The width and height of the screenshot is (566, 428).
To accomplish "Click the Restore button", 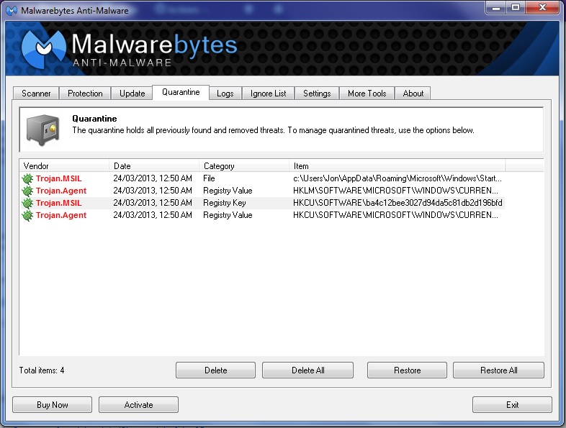I will pyautogui.click(x=407, y=370).
